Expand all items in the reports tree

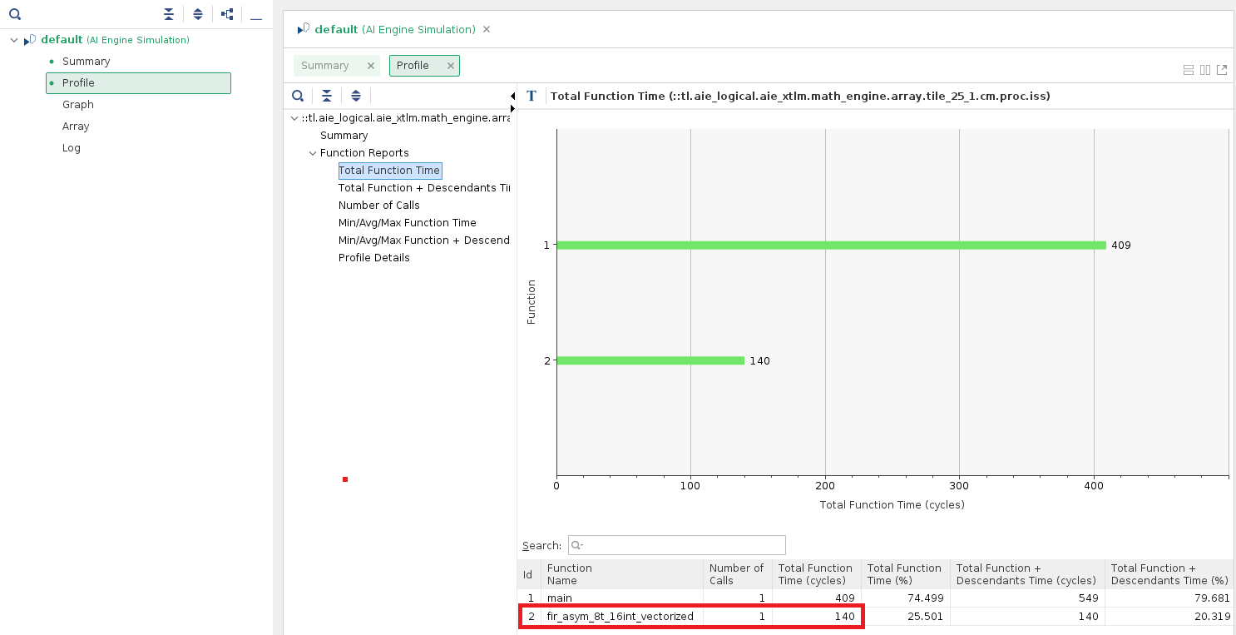click(198, 14)
